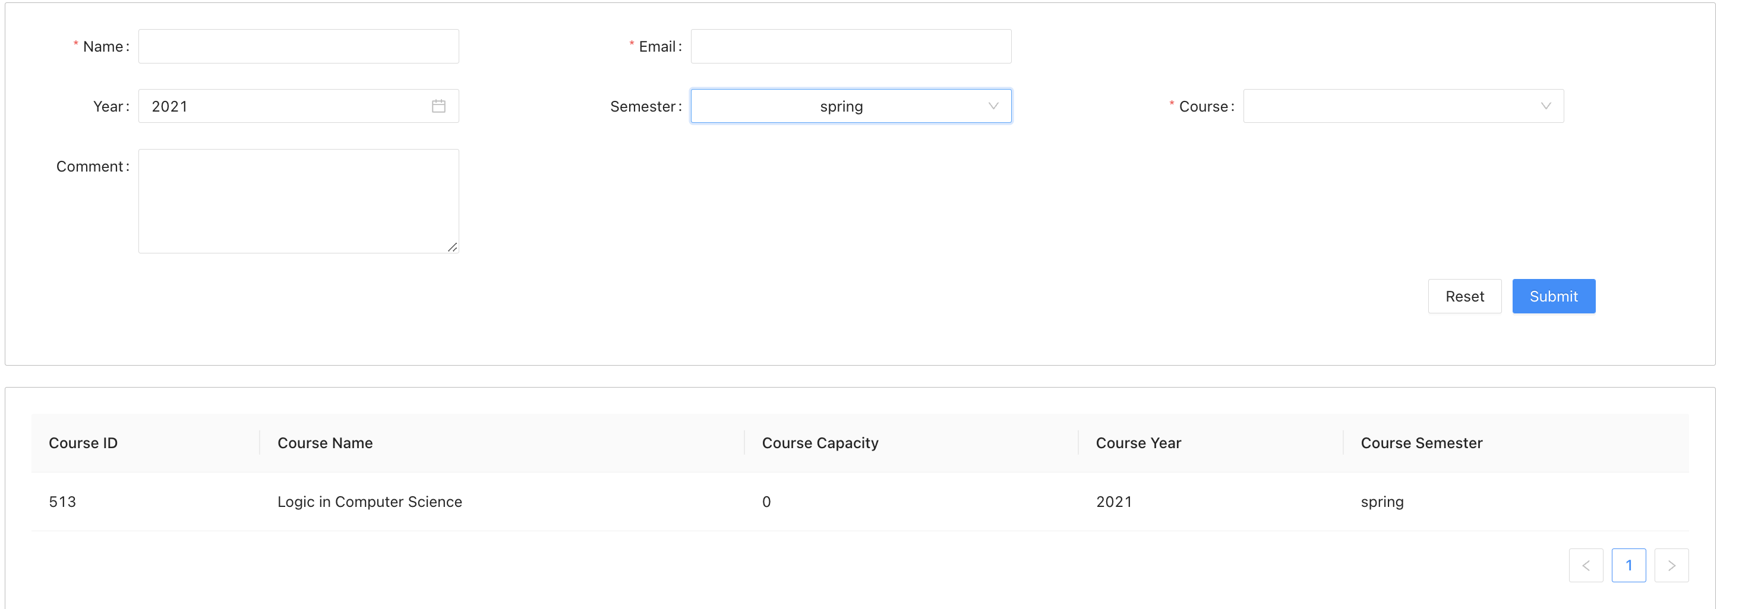
Task: Click the Course ID column header
Action: click(83, 442)
